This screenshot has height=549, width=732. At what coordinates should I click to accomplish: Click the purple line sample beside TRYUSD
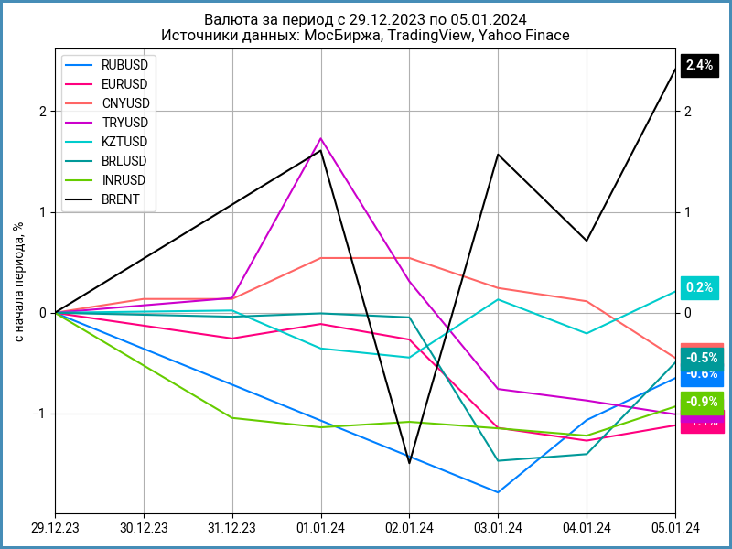tap(79, 123)
